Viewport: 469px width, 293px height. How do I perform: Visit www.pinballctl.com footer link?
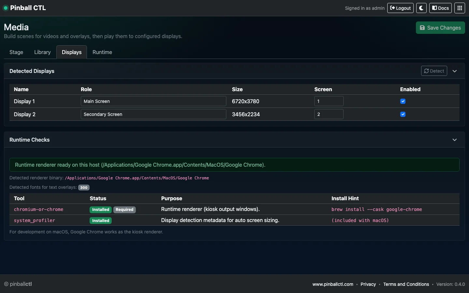click(x=333, y=284)
